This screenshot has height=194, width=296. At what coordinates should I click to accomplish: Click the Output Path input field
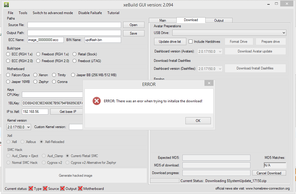pos(74,33)
